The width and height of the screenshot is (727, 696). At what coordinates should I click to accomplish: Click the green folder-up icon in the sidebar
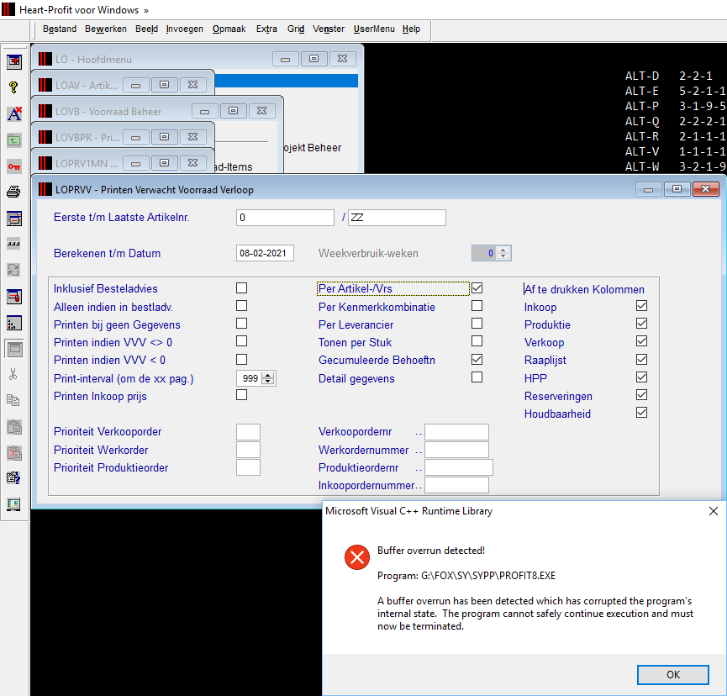pyautogui.click(x=14, y=140)
